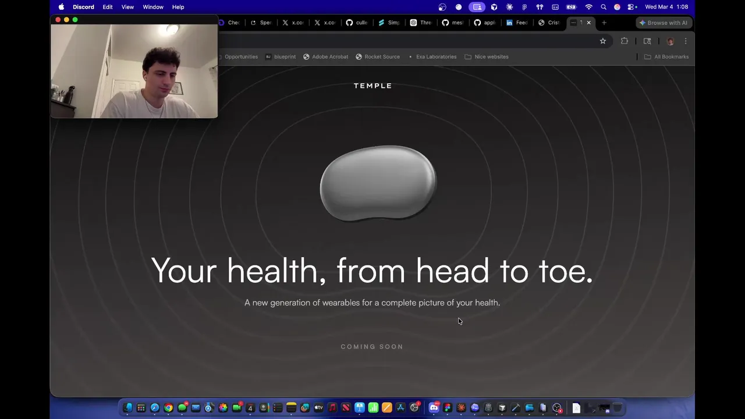
Task: Switch to the 'Chec' tab
Action: click(230, 23)
